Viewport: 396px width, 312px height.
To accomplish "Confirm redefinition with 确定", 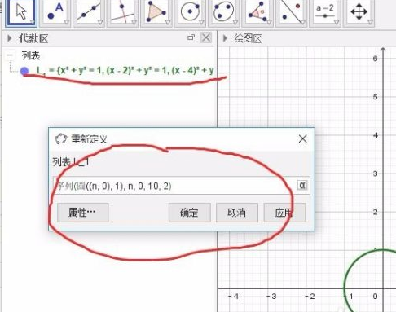I will [x=190, y=213].
